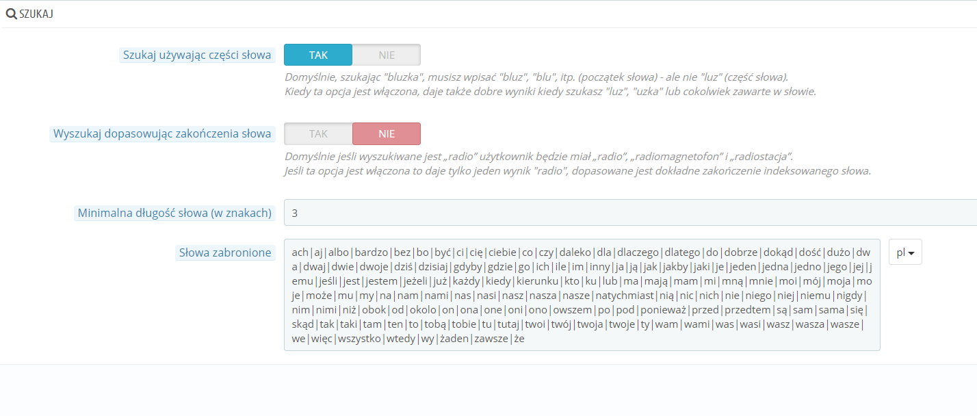Click the word 'wszystko' in forbidden words
977x416 pixels.
pos(359,339)
